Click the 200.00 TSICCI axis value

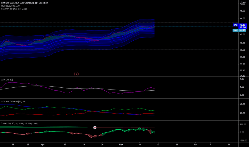[243, 125]
